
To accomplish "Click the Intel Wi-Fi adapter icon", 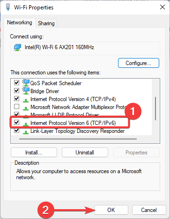I will tap(17, 47).
